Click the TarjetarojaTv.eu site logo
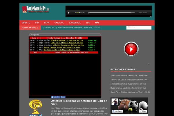Screen dimensions: 174x116 click(x=36, y=9)
